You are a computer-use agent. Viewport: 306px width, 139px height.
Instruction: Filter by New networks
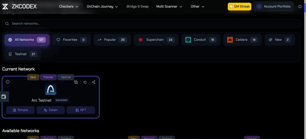coord(280,40)
